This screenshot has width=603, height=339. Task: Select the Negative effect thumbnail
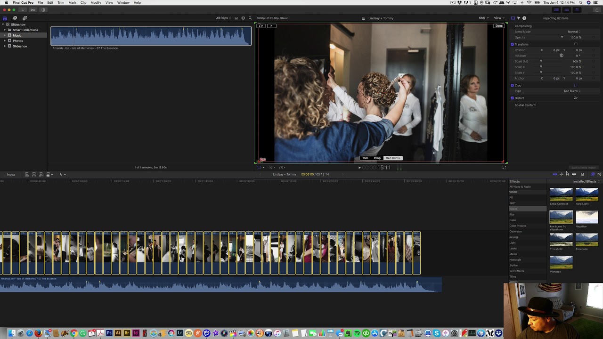[x=587, y=217]
